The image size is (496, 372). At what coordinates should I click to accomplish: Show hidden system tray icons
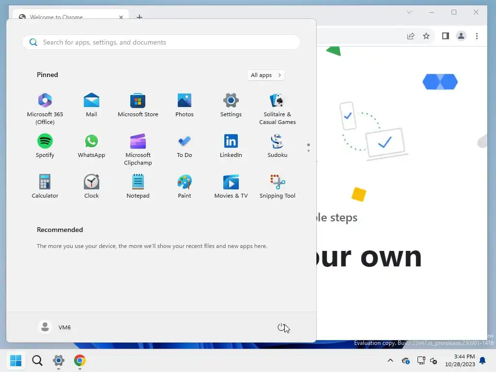390,360
